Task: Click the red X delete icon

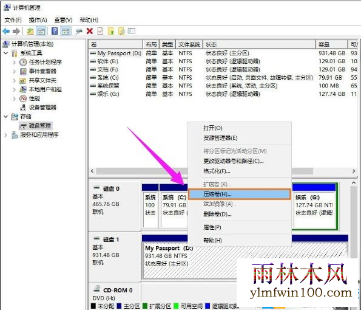Action: click(x=90, y=31)
